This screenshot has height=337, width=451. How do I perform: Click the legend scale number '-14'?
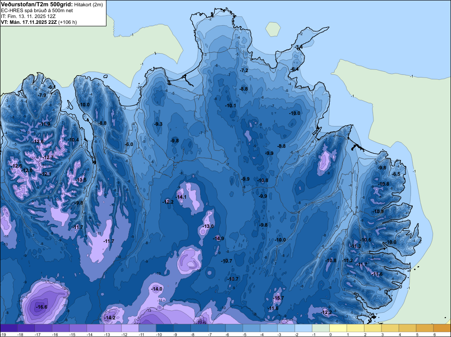pyautogui.click(x=89, y=335)
